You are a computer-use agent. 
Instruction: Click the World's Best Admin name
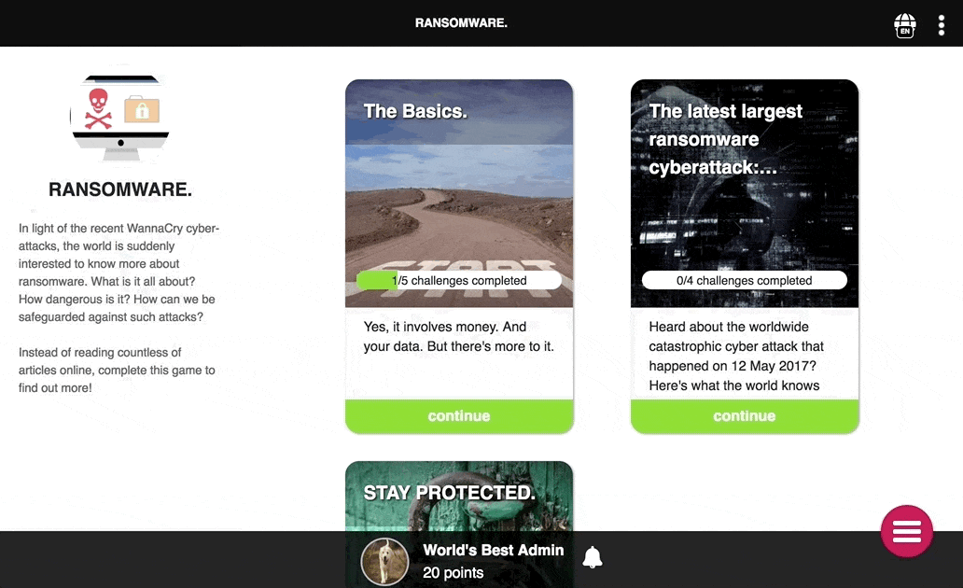click(x=494, y=550)
